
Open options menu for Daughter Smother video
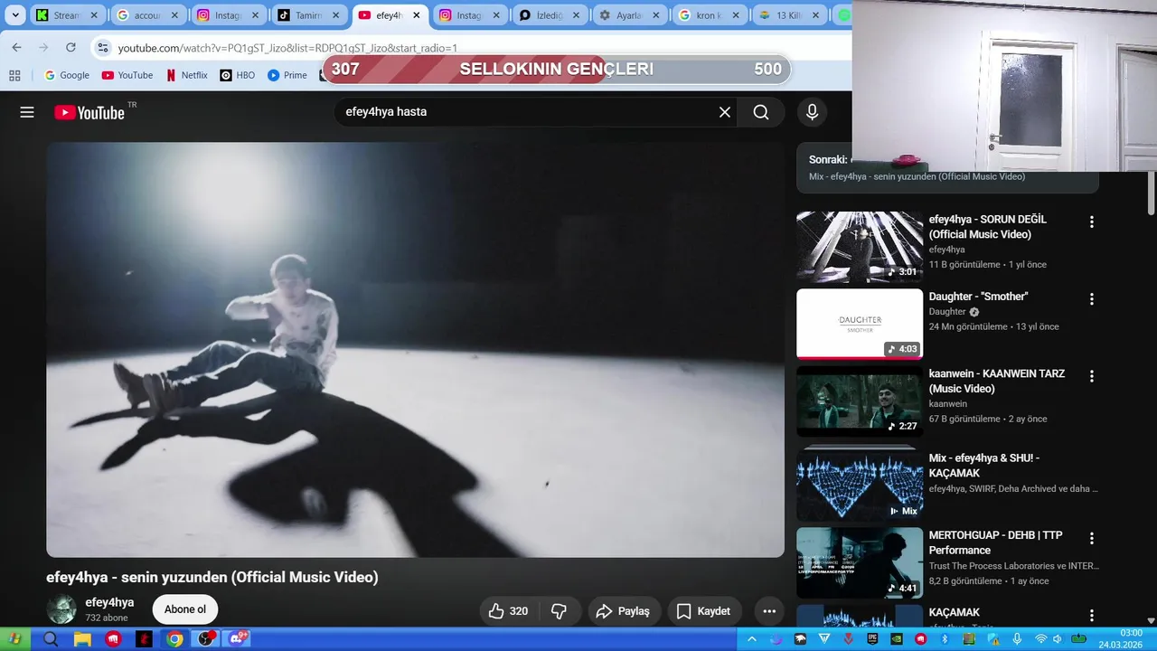(x=1091, y=298)
